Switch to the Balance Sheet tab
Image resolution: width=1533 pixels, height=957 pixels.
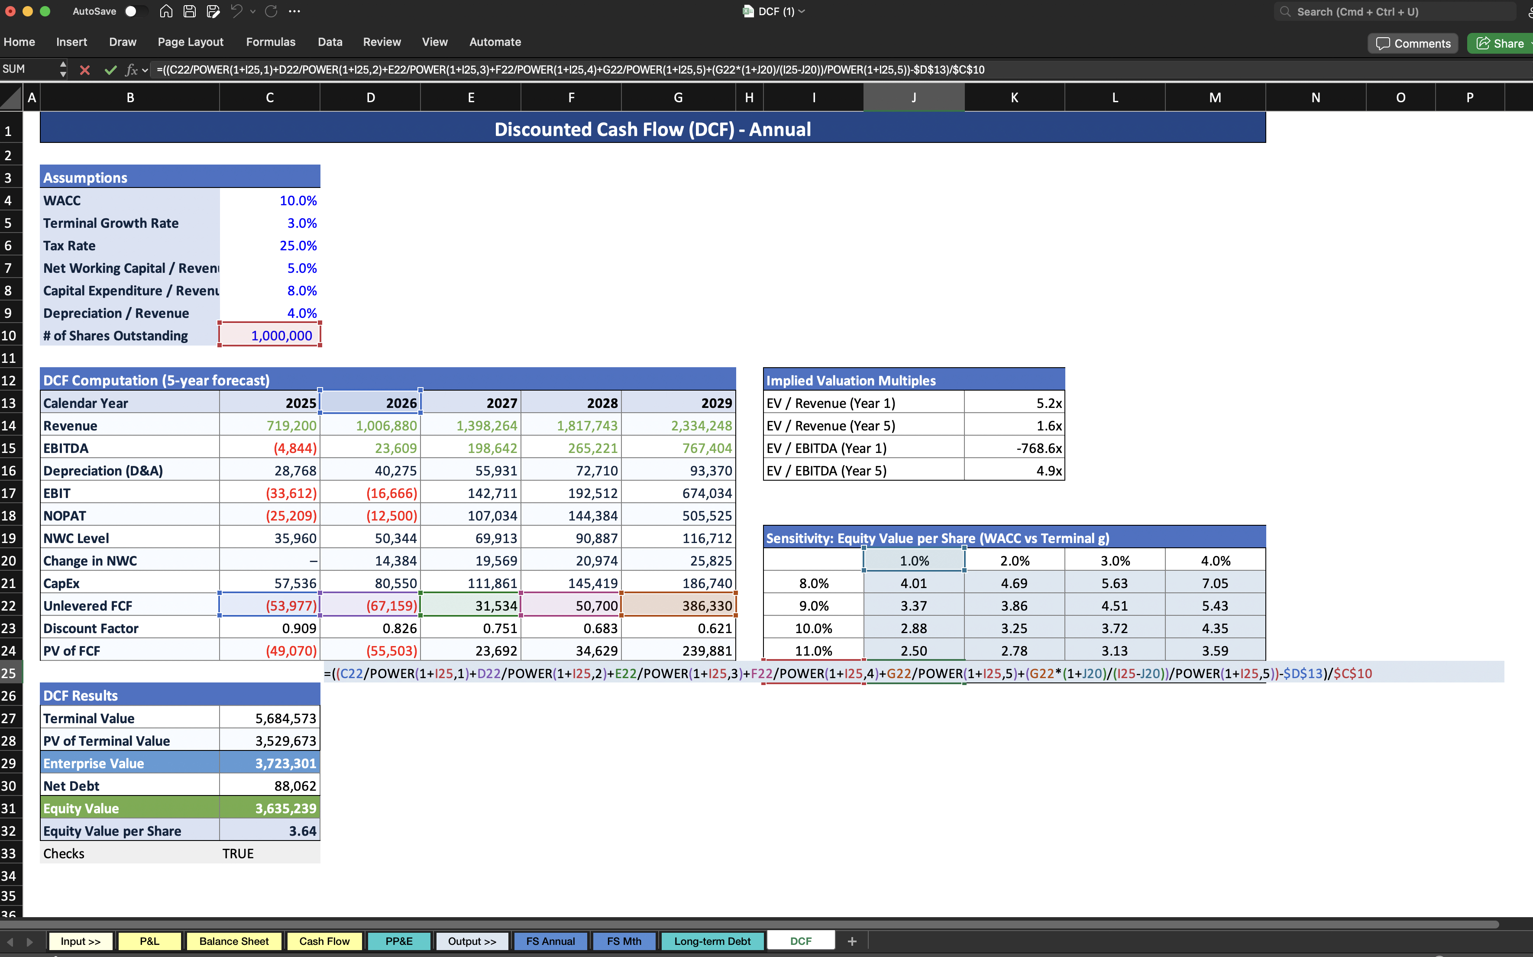233,941
